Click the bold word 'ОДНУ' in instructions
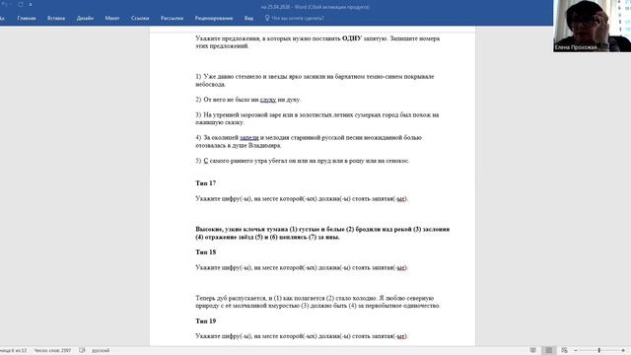This screenshot has width=631, height=355. (352, 38)
